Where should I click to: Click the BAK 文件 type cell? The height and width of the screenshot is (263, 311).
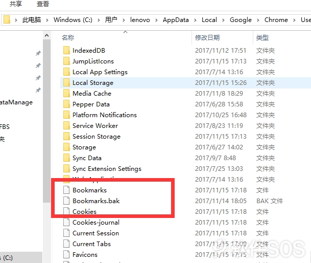[270, 201]
